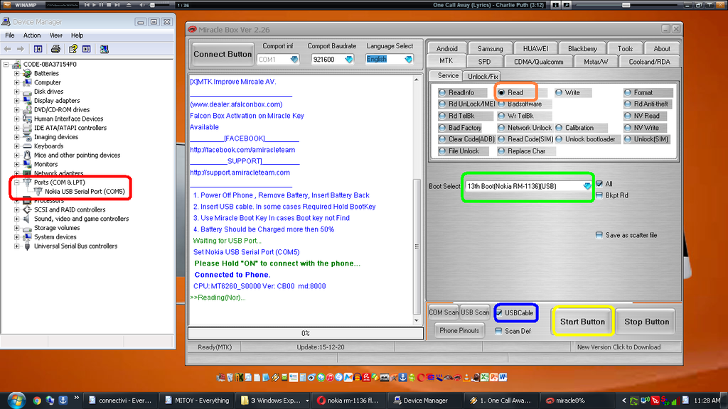728x409 pixels.
Task: Open the Boot Select dropdown
Action: 587,186
